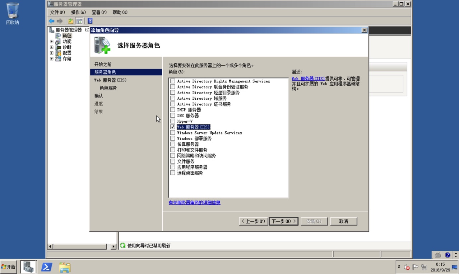Uncheck the Web 服务器(IIS) role
The height and width of the screenshot is (274, 459).
tap(173, 127)
